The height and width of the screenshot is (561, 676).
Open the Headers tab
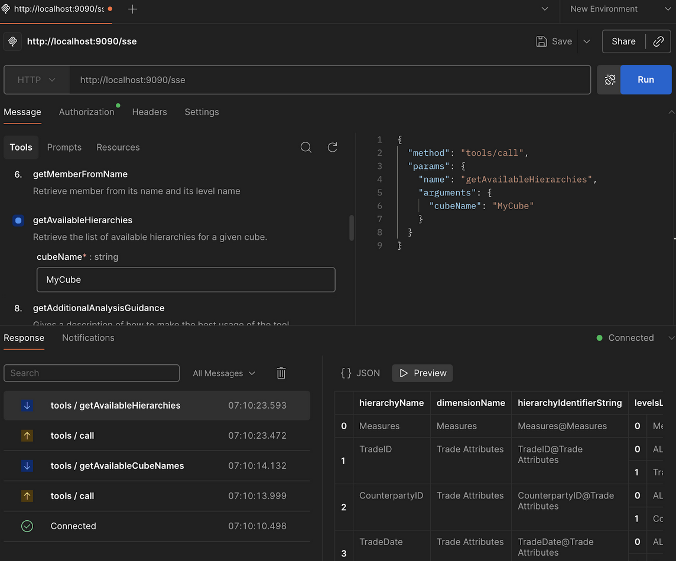pos(149,112)
